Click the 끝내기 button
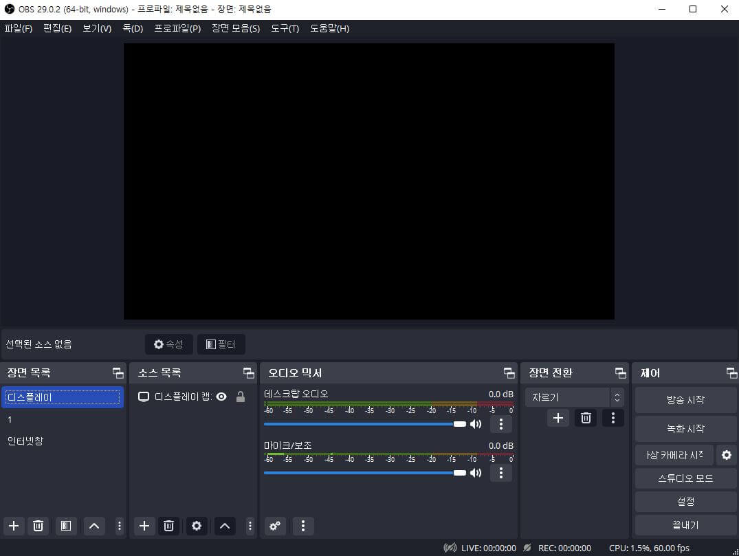Screen dimensions: 739x556 tap(686, 525)
